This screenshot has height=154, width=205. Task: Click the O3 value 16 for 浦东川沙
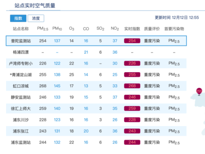[x=71, y=120]
